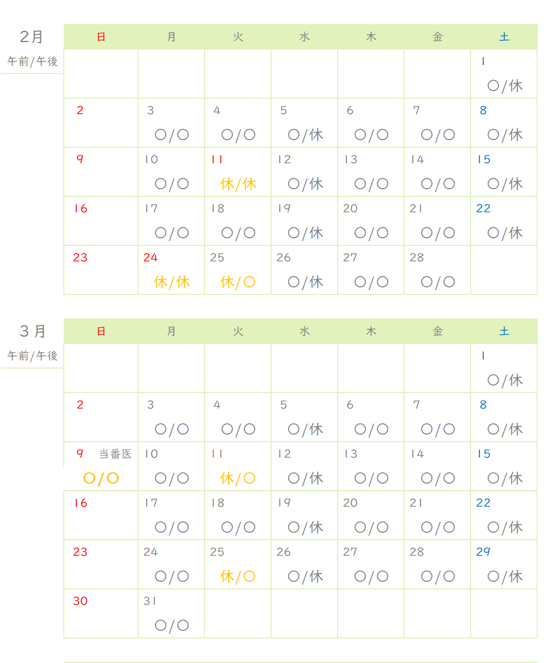The height and width of the screenshot is (663, 559).
Task: Click March 25 orange schedule cell
Action: (x=238, y=564)
